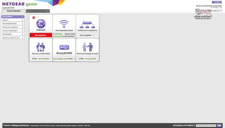The width and height of the screenshot is (225, 128).
Task: Click the firmware version V1.0.3.68 text
Action: (217, 7)
